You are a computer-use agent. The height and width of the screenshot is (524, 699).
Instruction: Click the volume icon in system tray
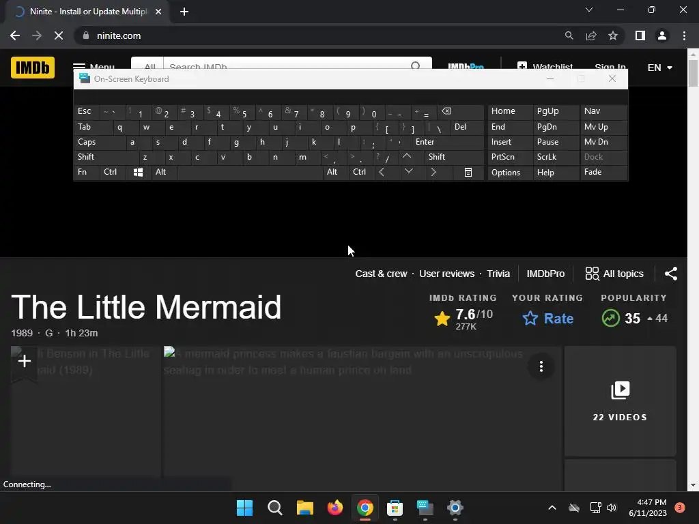click(x=611, y=508)
